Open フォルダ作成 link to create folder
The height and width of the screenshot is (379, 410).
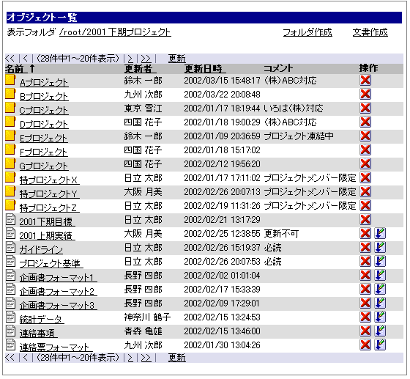(x=307, y=32)
